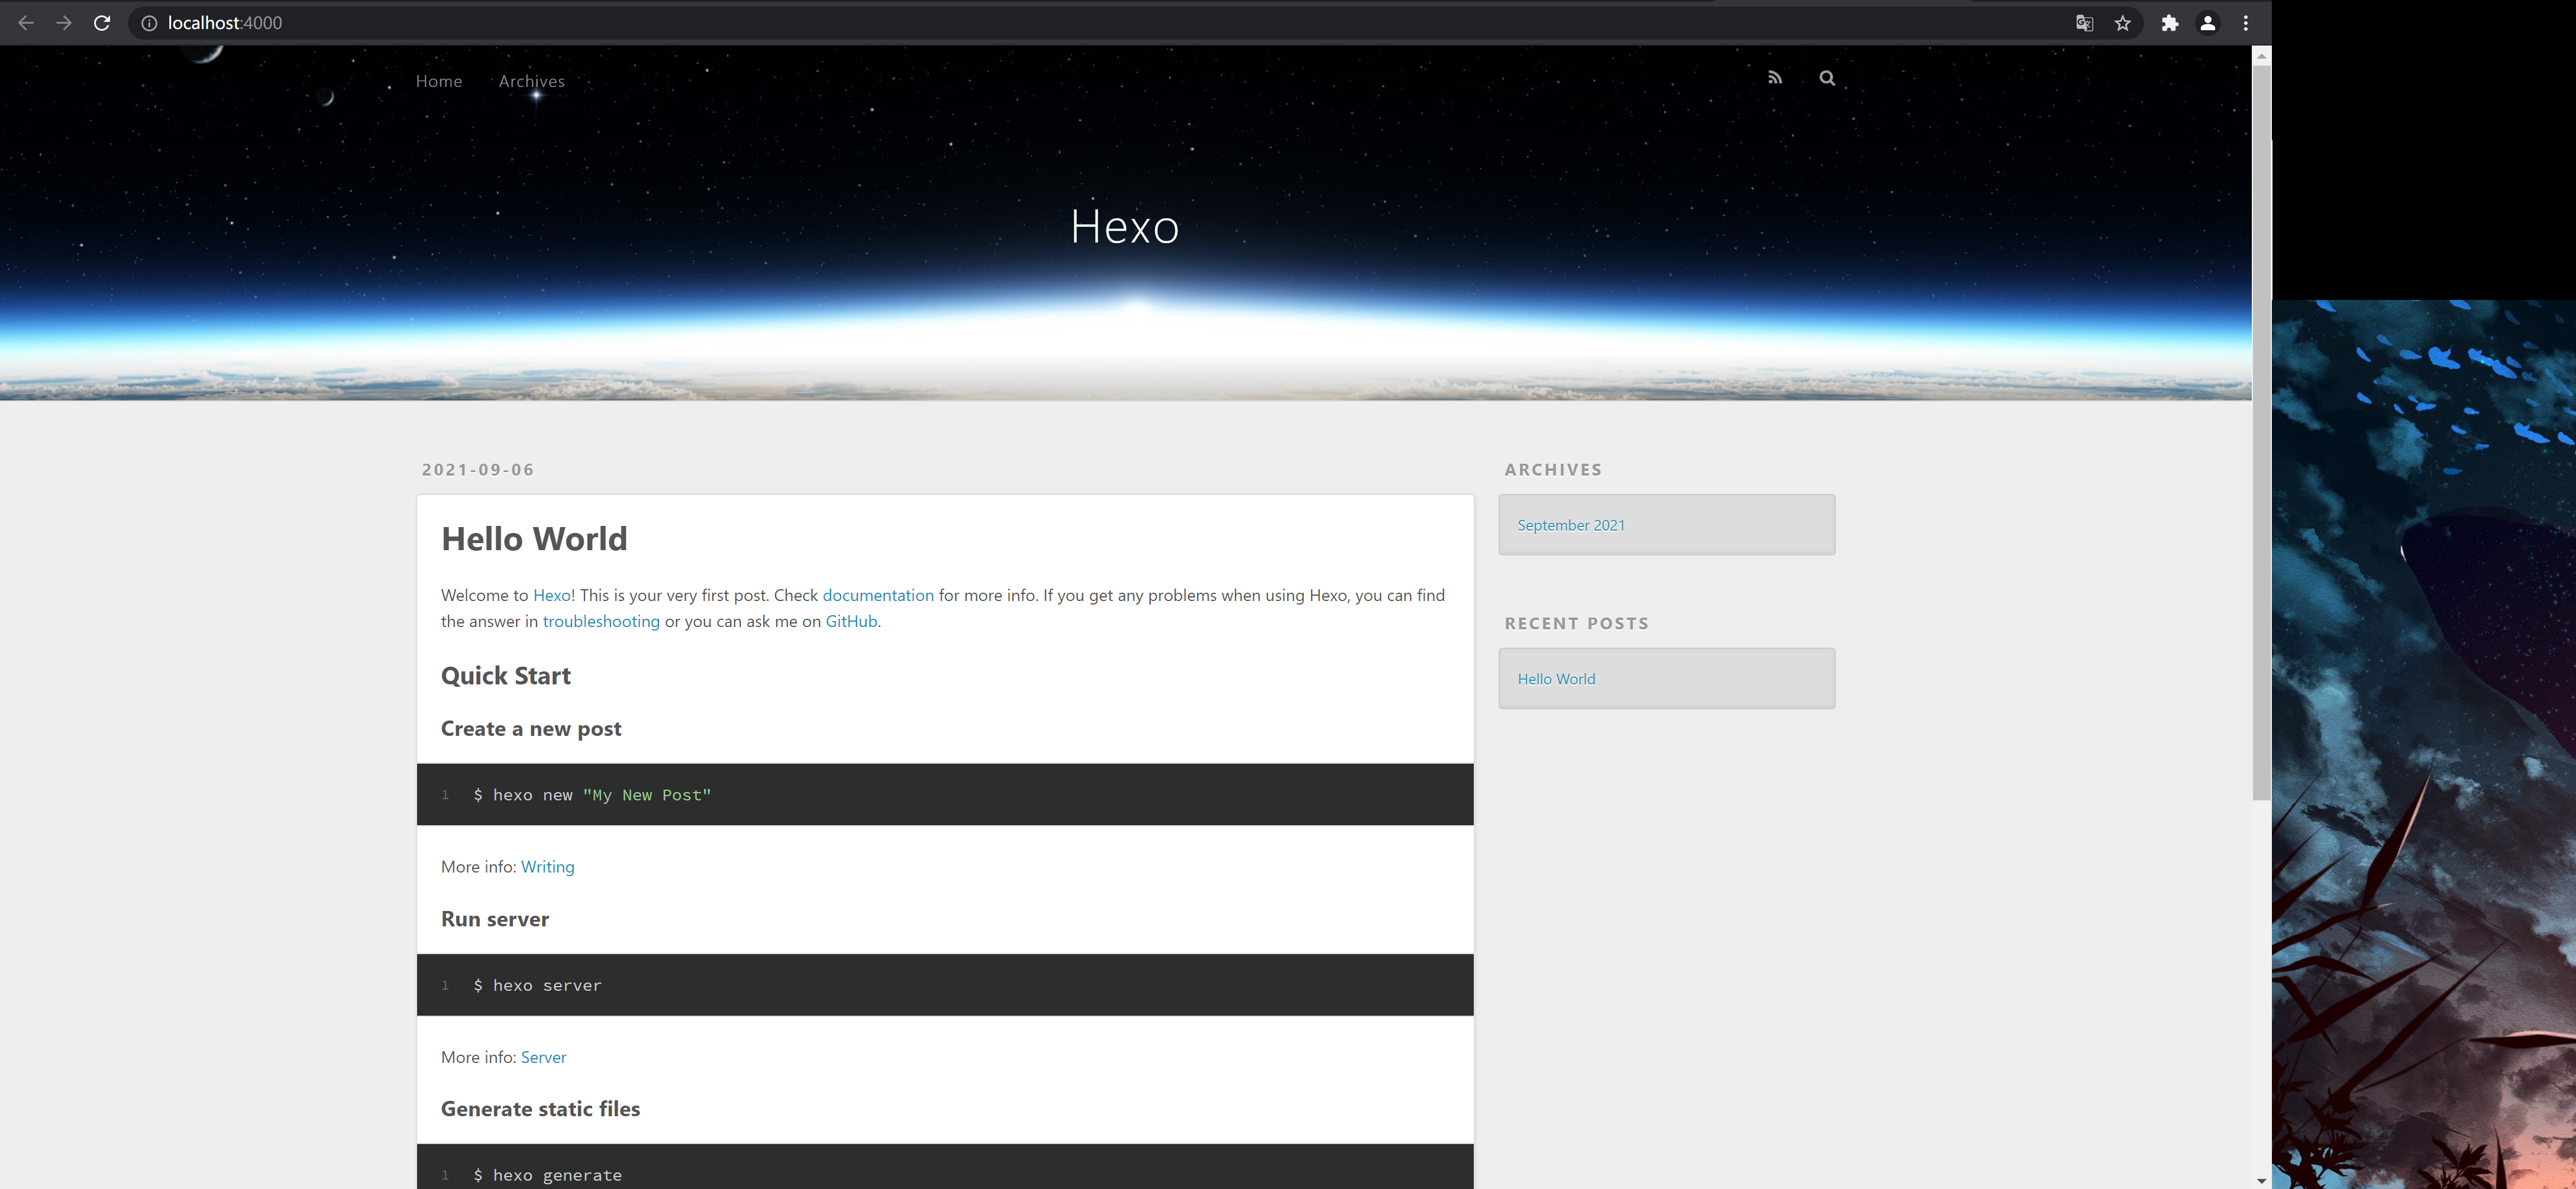Follow the Hexo link in the post
This screenshot has width=2576, height=1189.
click(551, 595)
